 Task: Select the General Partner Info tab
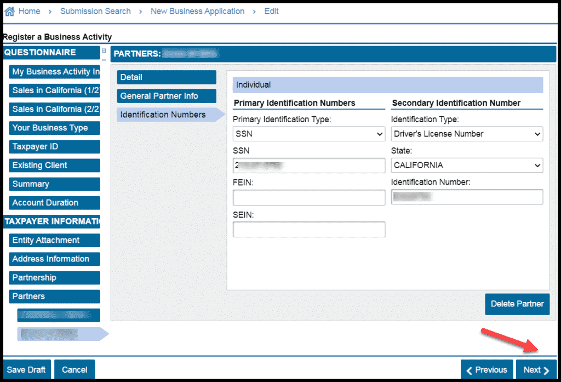[167, 96]
